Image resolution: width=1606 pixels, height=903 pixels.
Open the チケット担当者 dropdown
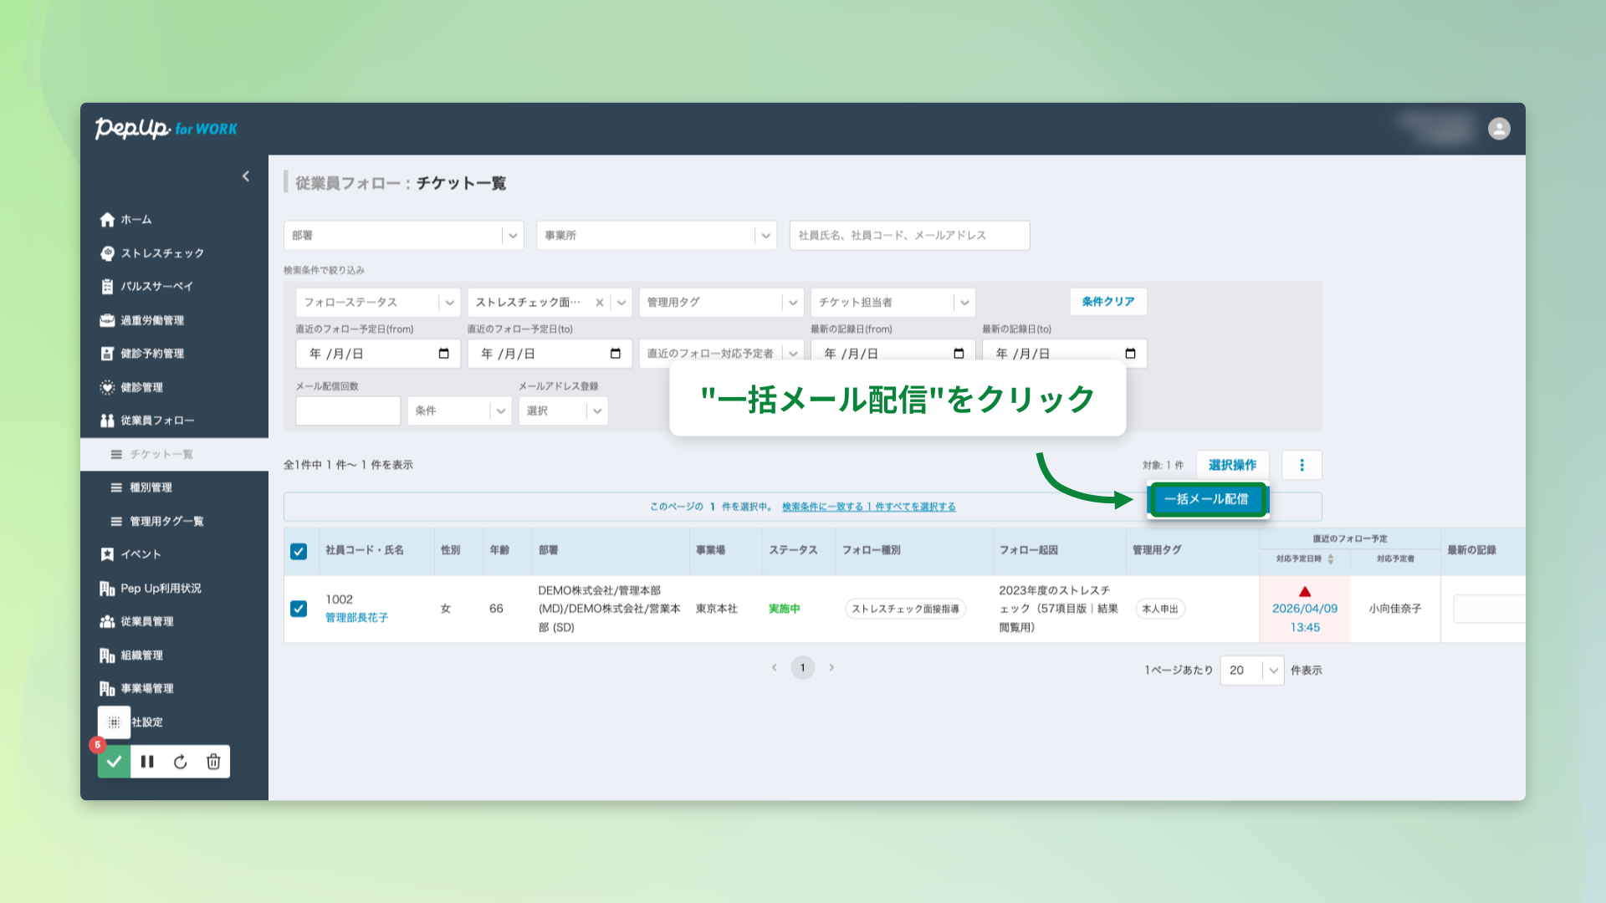tap(893, 302)
